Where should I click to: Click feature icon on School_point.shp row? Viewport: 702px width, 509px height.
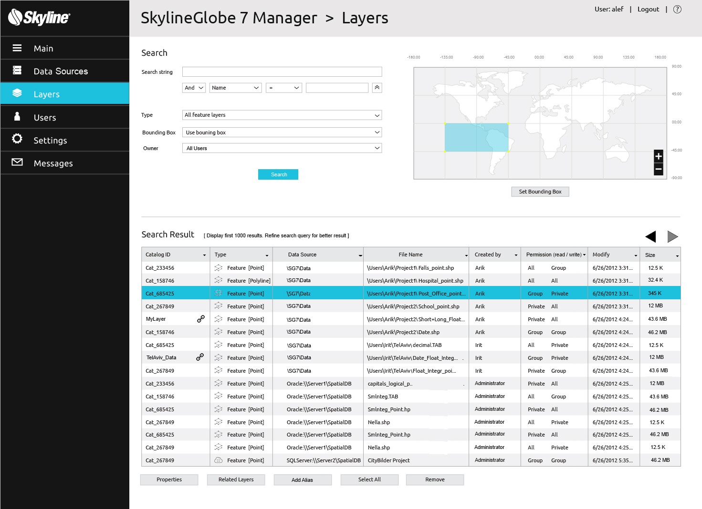(219, 306)
